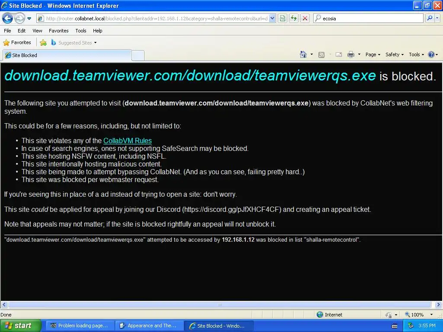Open the Page command bar menu

(372, 54)
